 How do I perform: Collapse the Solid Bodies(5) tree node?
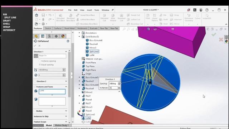click(x=79, y=37)
